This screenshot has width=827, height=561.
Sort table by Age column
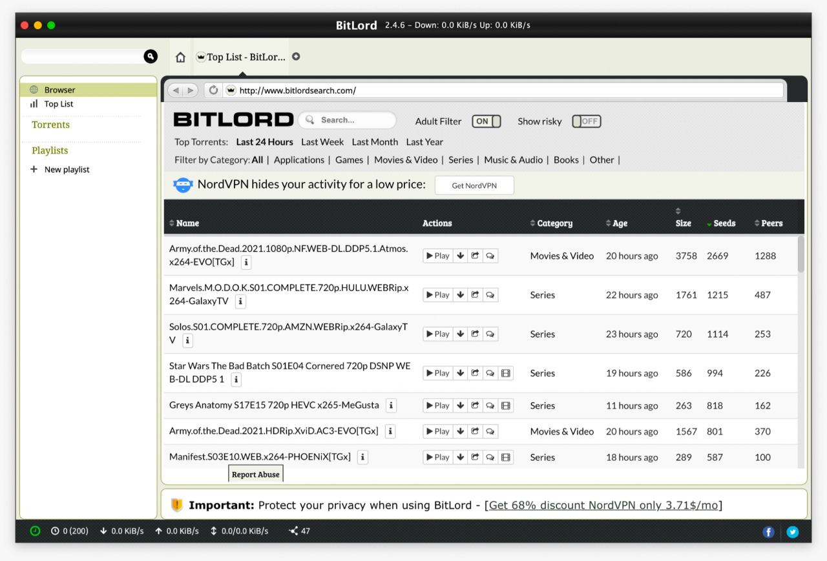tap(616, 223)
